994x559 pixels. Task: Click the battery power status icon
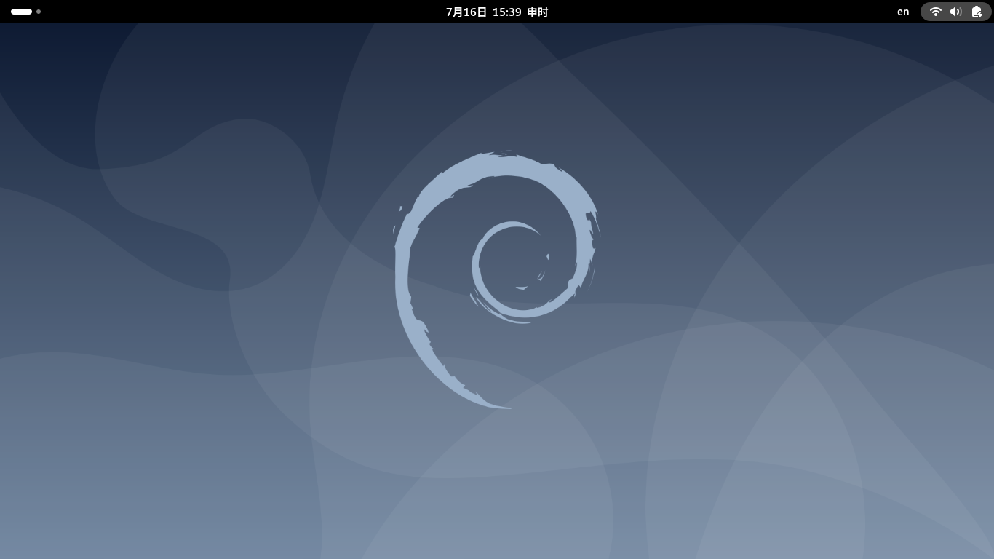[977, 12]
